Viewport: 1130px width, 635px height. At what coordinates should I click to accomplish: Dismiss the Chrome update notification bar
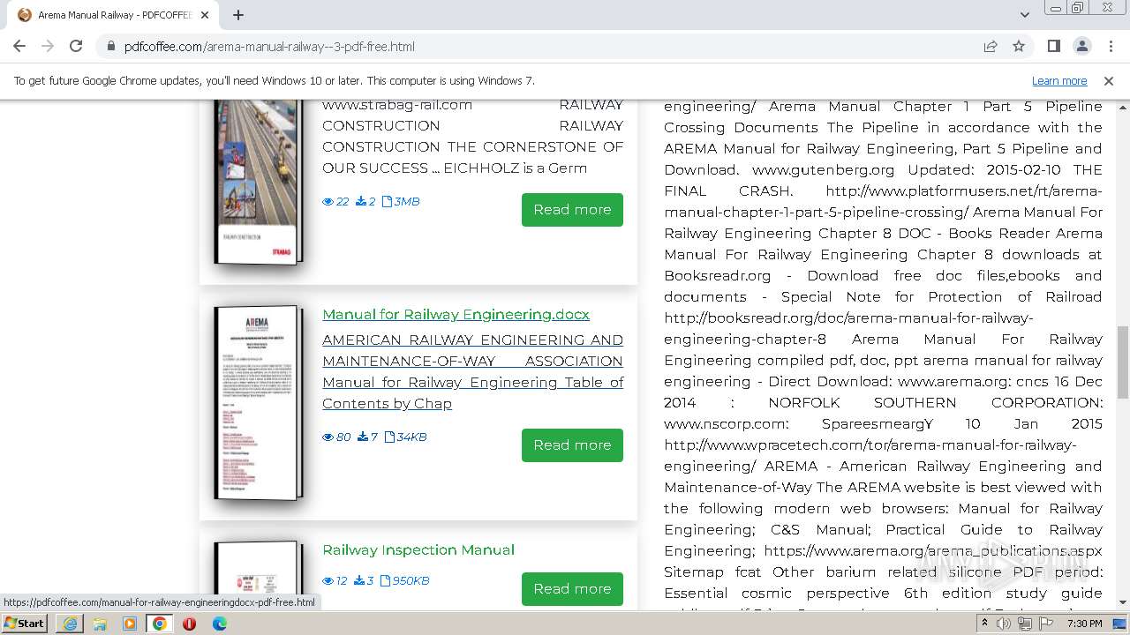click(x=1109, y=80)
